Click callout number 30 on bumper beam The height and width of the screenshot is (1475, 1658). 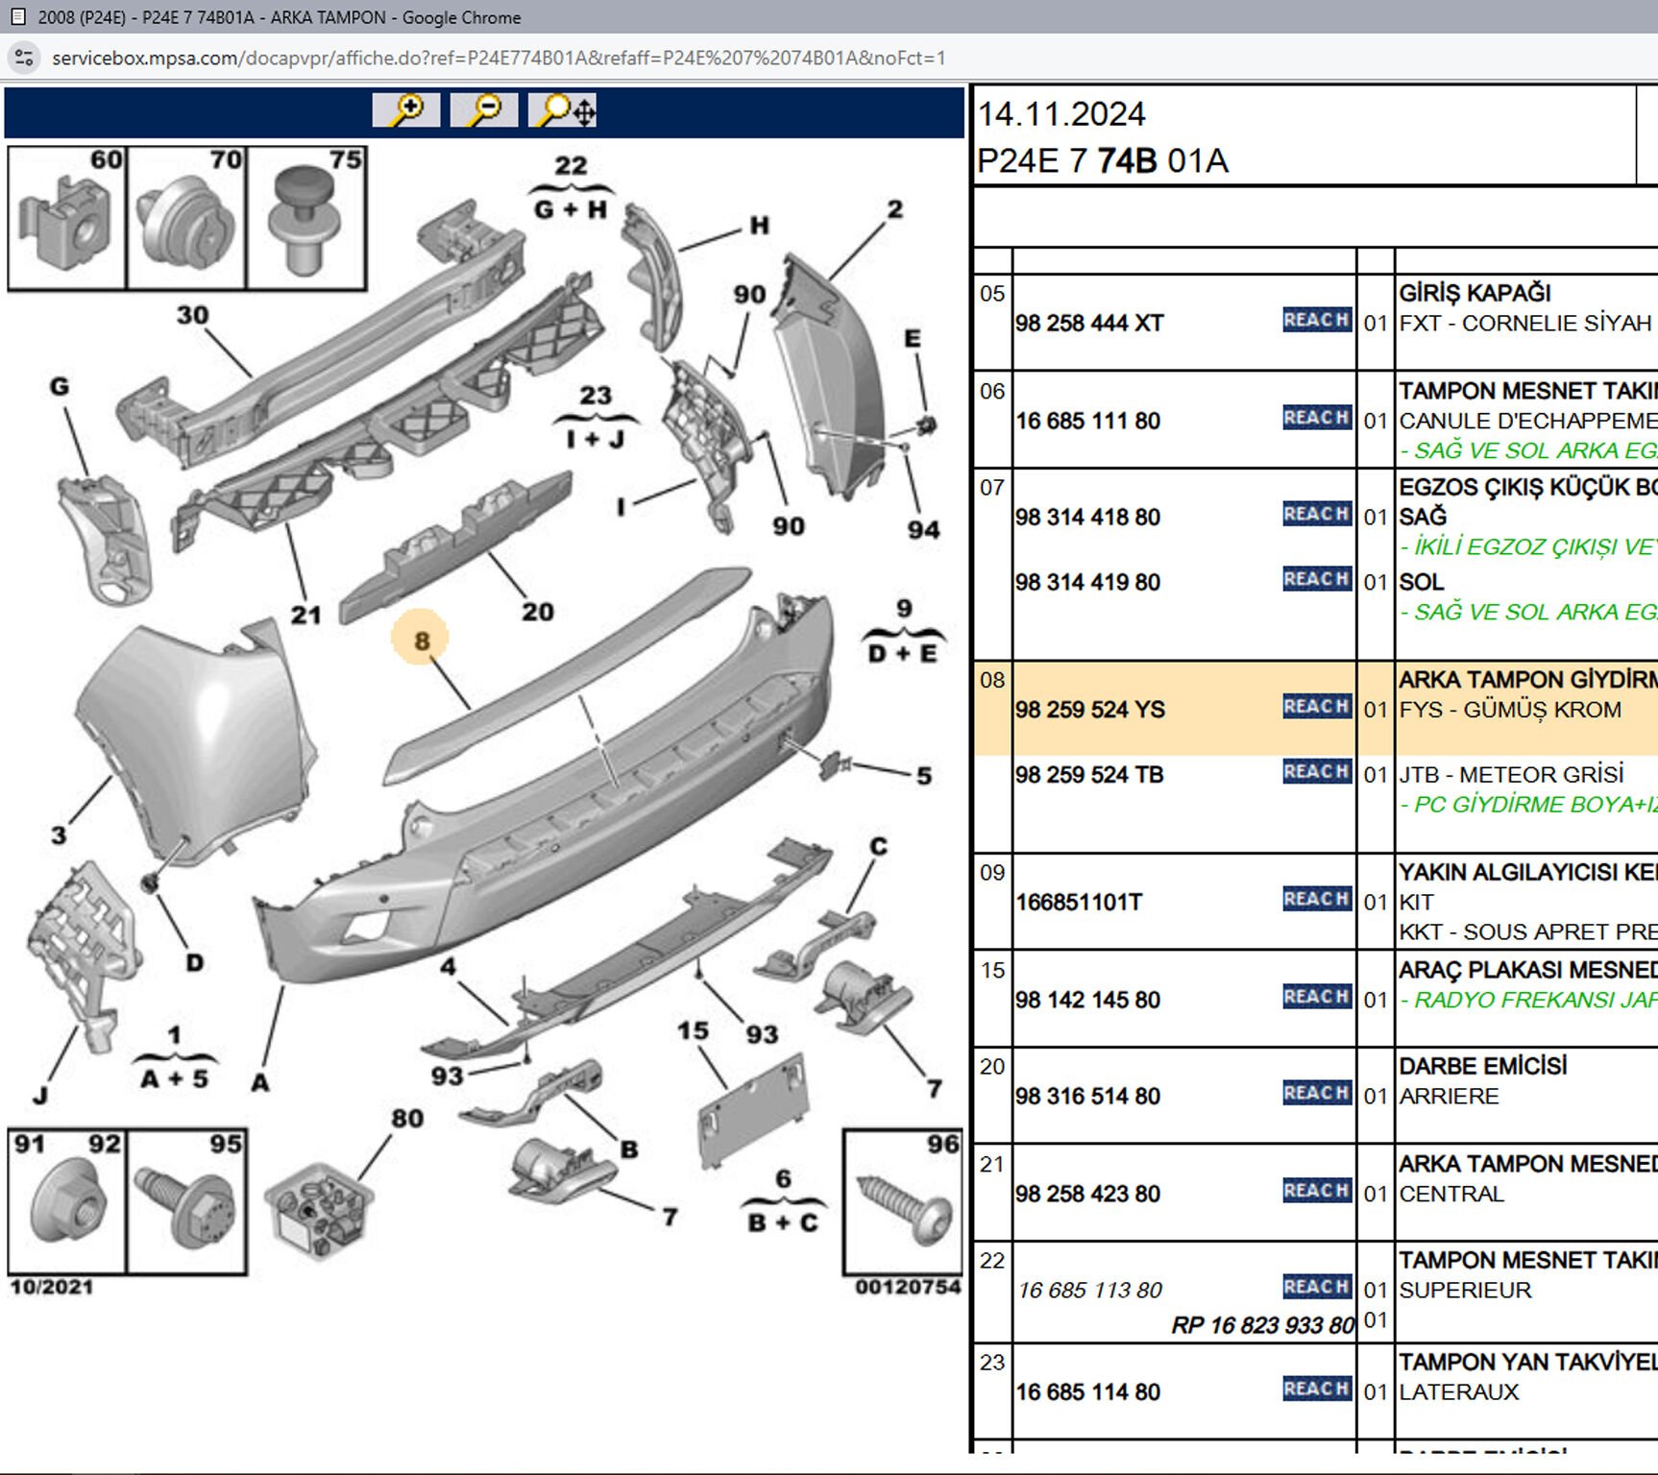192,315
